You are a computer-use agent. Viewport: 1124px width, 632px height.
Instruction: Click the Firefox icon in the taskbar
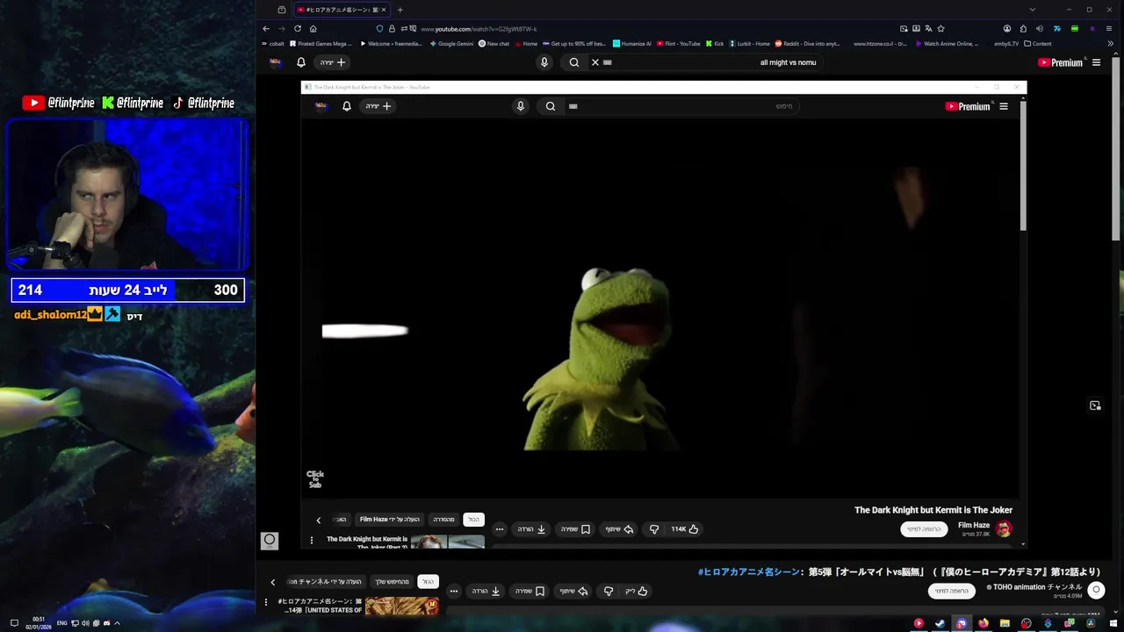coord(983,623)
